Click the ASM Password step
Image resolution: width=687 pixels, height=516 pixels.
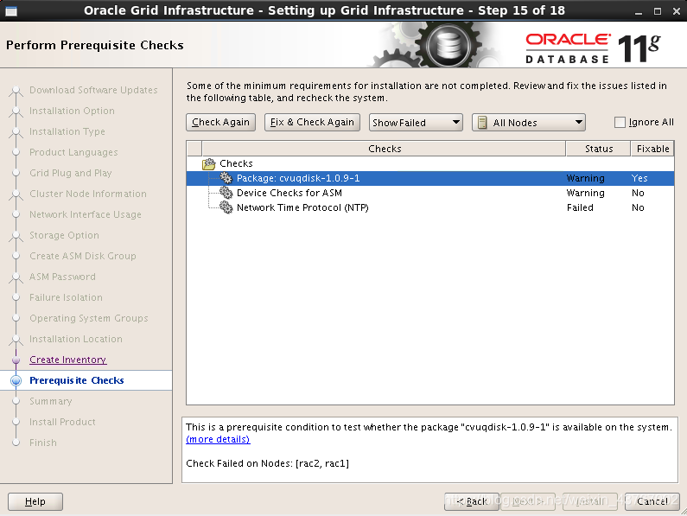[x=62, y=277]
